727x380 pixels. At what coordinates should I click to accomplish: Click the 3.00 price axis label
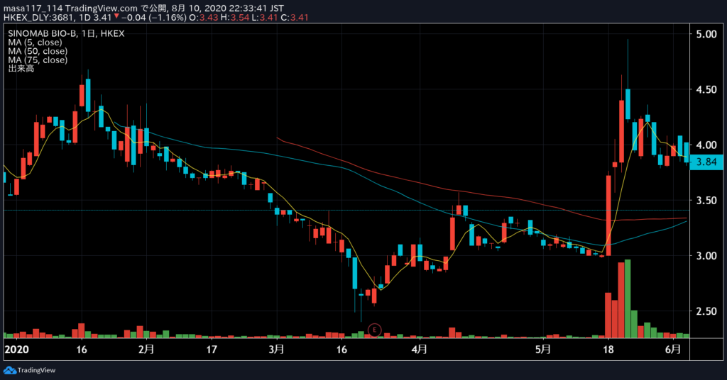[706, 256]
